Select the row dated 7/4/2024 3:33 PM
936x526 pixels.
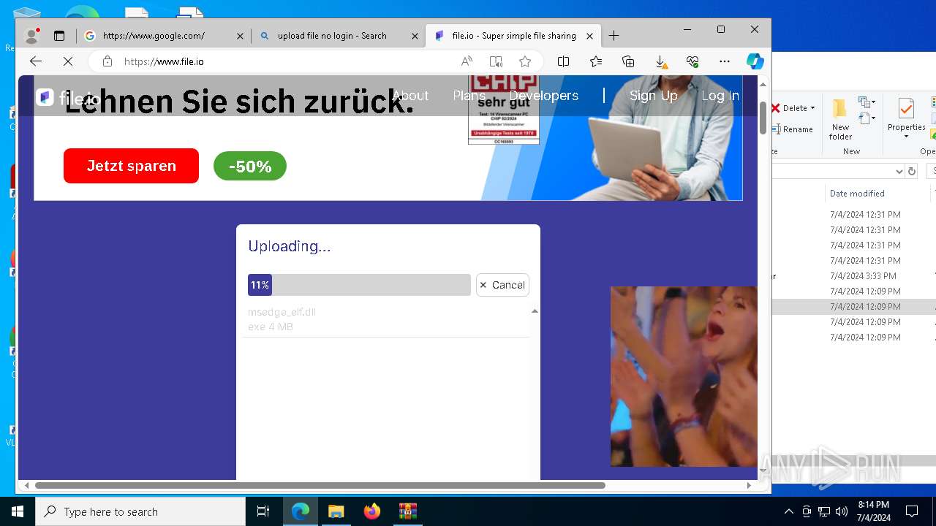tap(854, 276)
